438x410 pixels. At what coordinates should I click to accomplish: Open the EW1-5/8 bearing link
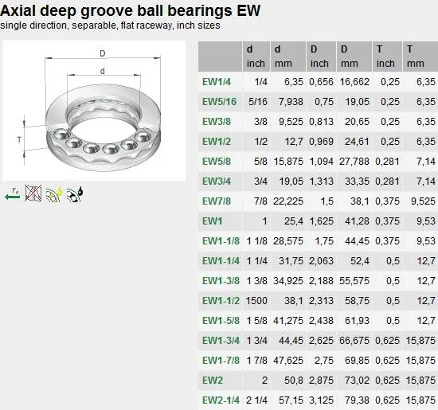(x=221, y=321)
